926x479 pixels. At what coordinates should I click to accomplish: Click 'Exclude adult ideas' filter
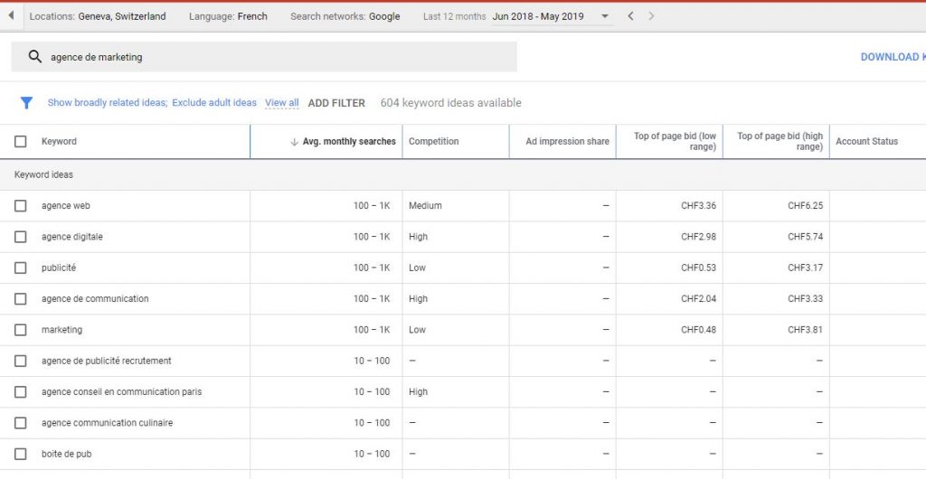(x=214, y=103)
